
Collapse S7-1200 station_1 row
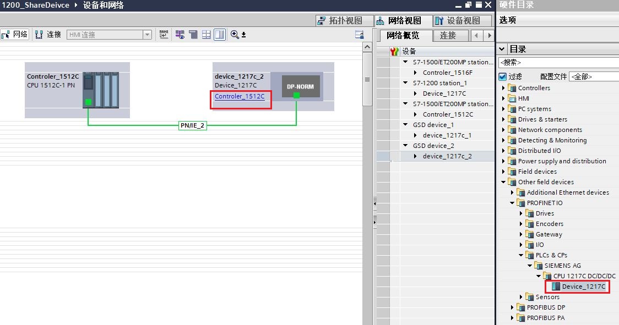405,83
